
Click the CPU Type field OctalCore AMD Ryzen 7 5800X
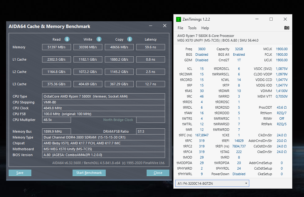pyautogui.click(x=104, y=96)
